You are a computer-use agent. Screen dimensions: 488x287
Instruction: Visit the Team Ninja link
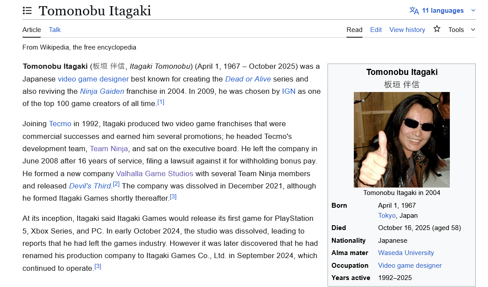109,149
